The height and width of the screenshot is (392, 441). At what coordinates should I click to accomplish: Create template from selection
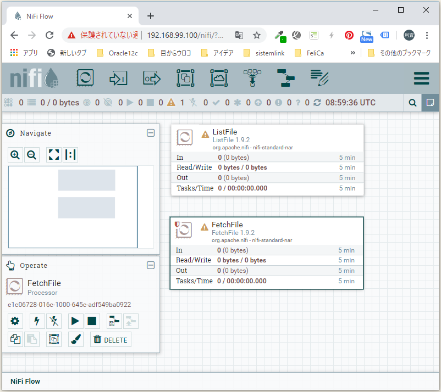tap(114, 321)
